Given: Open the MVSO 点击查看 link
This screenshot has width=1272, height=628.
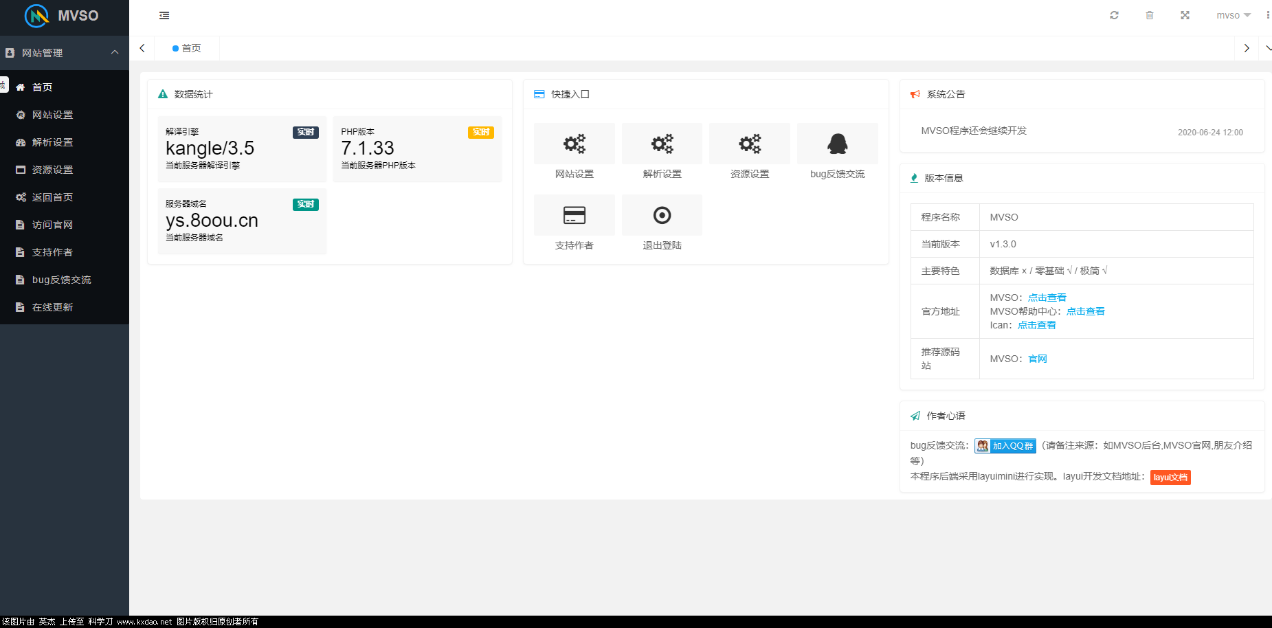Looking at the screenshot, I should coord(1047,298).
